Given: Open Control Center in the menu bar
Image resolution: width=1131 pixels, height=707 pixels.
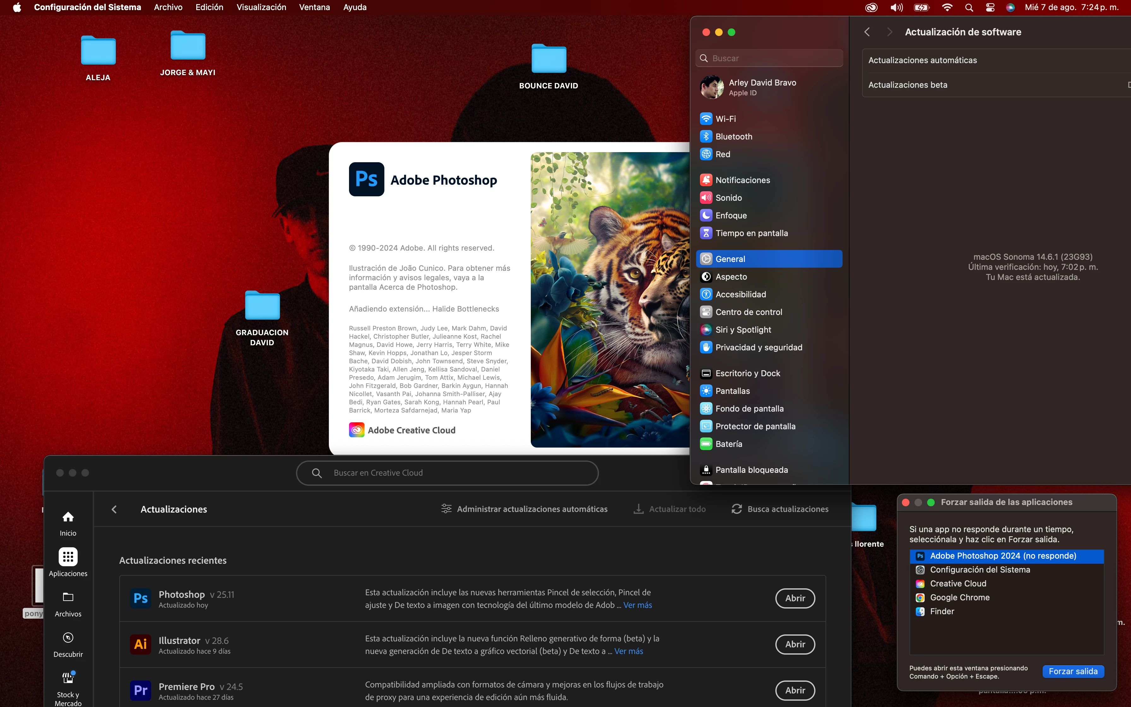Looking at the screenshot, I should coord(990,8).
